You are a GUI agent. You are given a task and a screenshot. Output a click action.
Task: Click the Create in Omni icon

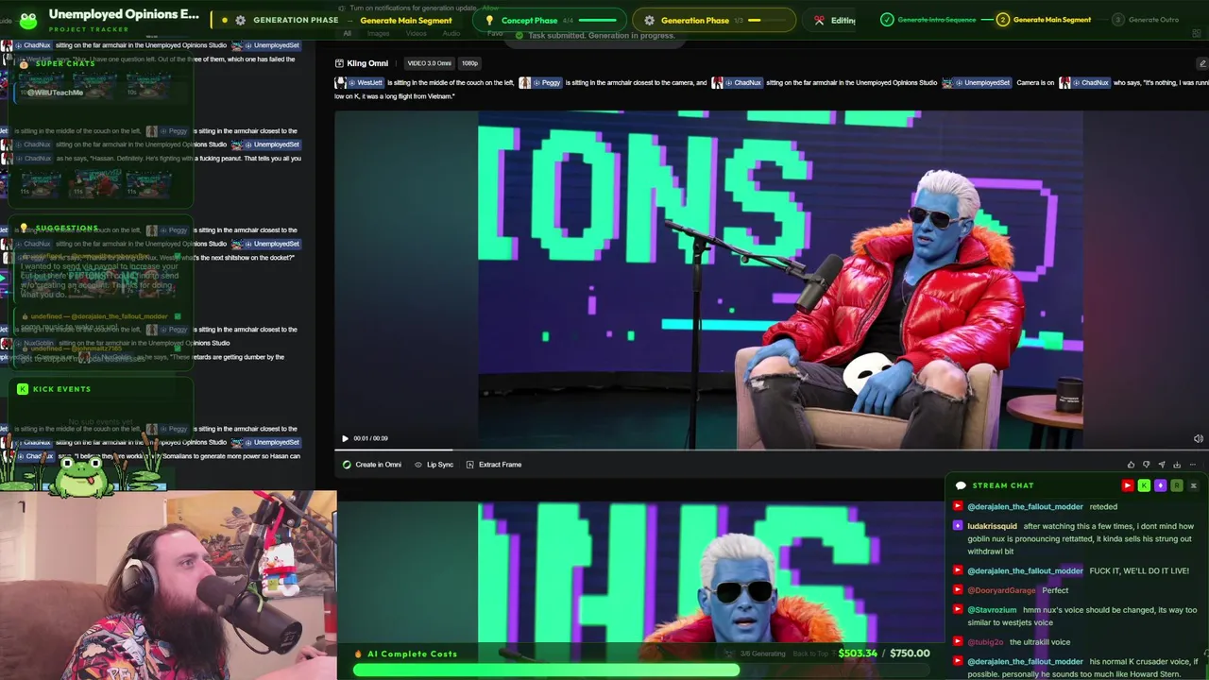347,465
